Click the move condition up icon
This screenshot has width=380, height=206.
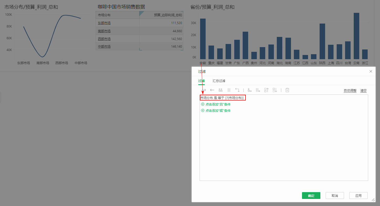[267, 90]
